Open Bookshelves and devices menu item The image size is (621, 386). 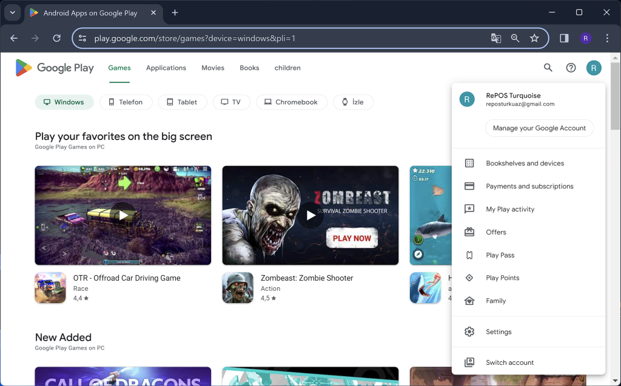(x=528, y=163)
